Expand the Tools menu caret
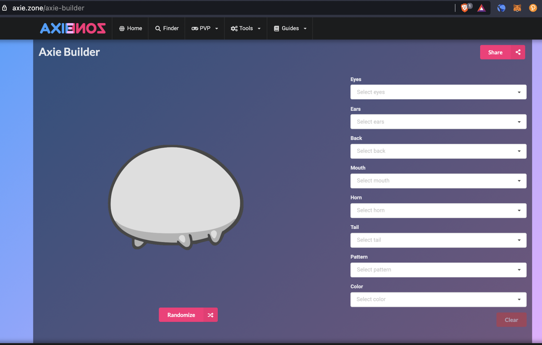This screenshot has height=345, width=542. tap(259, 28)
